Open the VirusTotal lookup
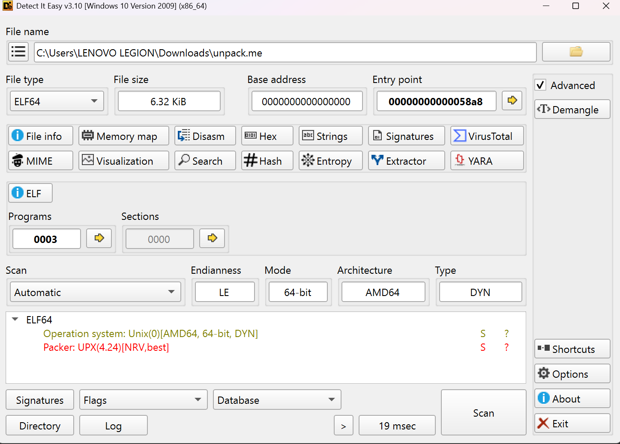Image resolution: width=620 pixels, height=444 pixels. click(487, 136)
